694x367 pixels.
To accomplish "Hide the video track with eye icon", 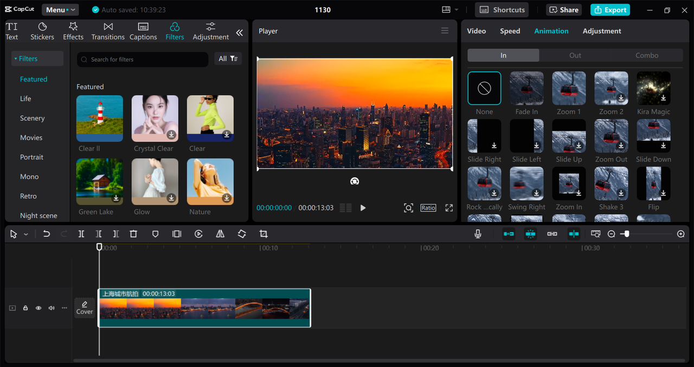I will [38, 308].
